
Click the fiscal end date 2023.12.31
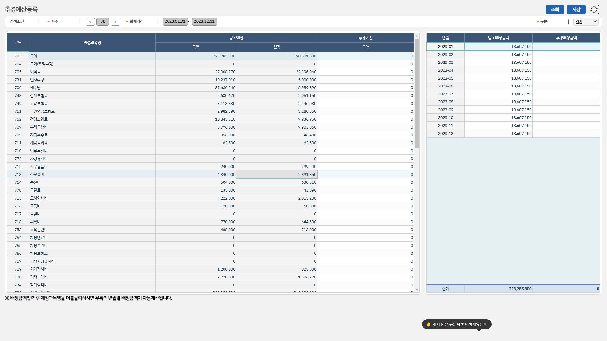coord(204,21)
